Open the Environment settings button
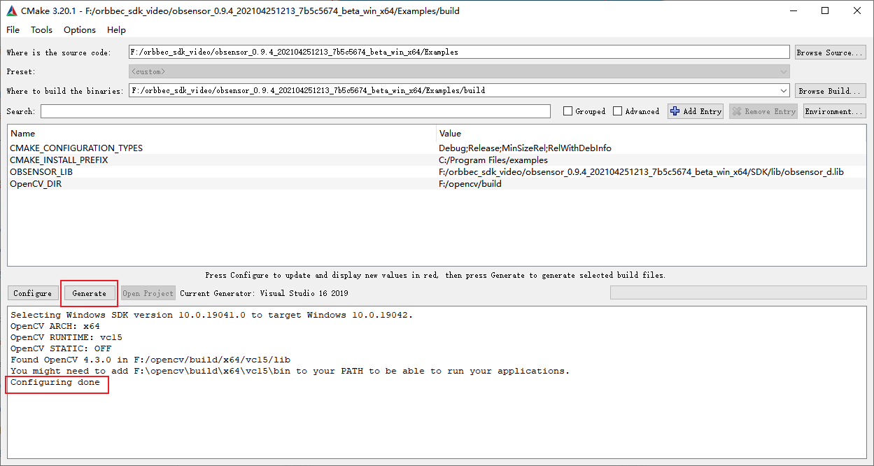Viewport: 874px width, 466px height. (834, 111)
